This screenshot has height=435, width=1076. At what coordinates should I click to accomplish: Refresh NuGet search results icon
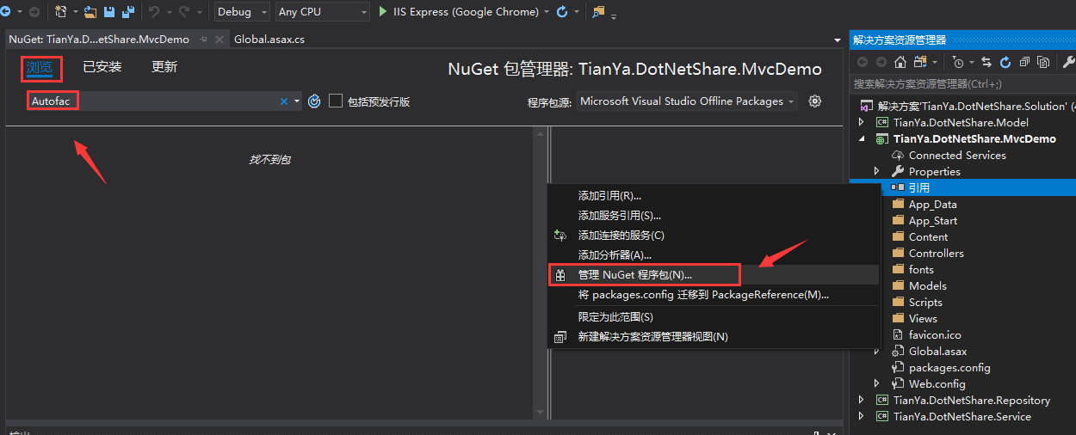click(314, 101)
